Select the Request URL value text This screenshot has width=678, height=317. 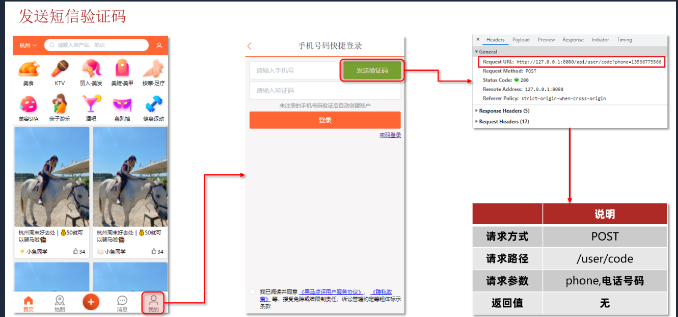pyautogui.click(x=589, y=62)
